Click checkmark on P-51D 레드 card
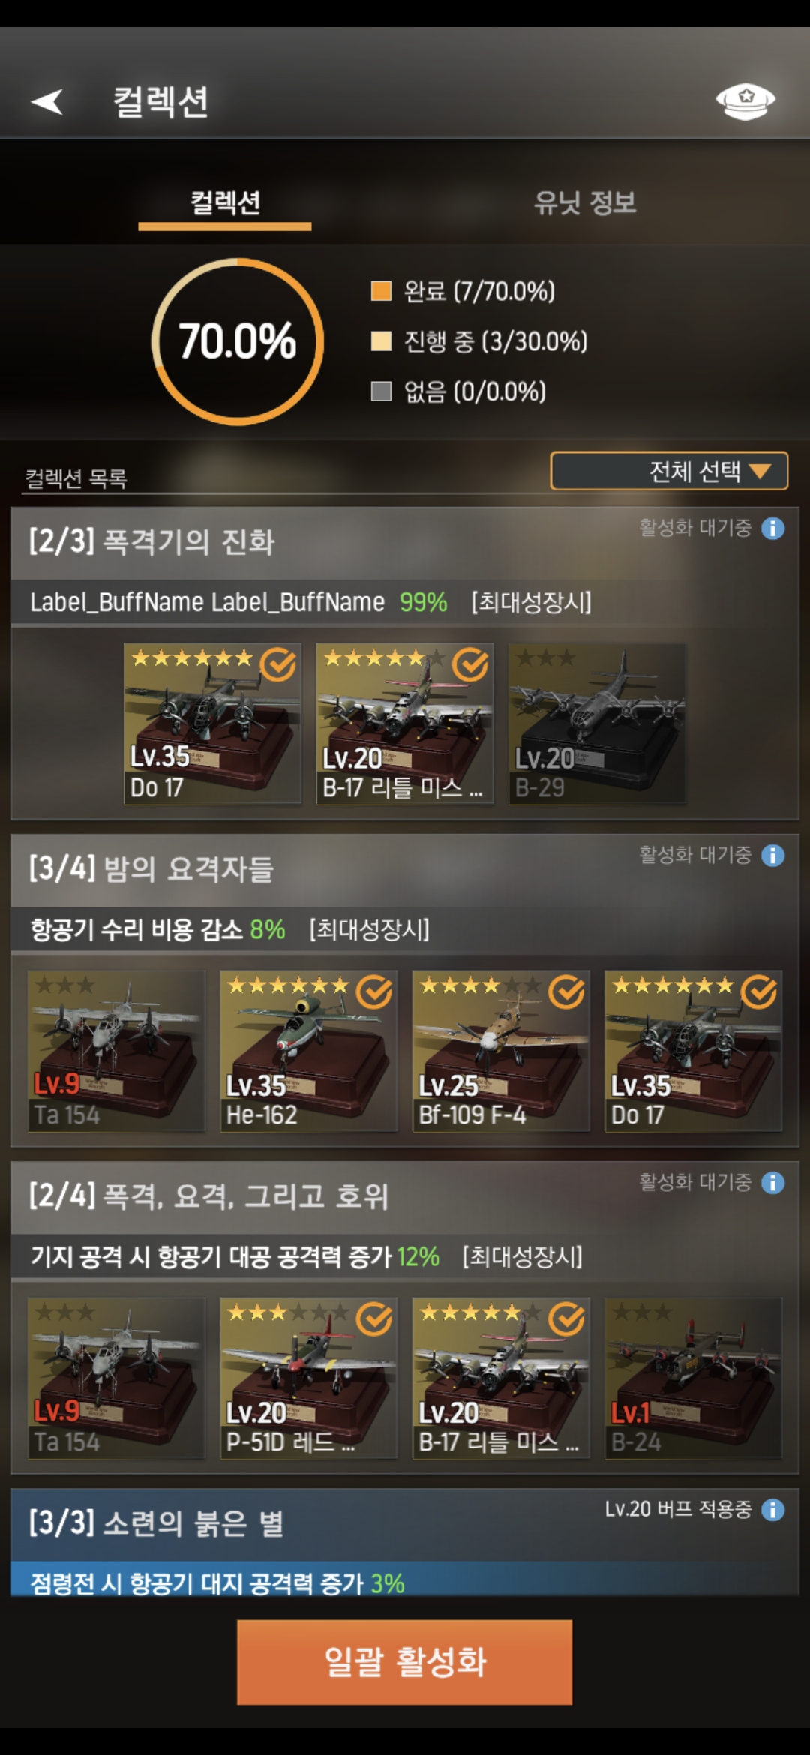 click(373, 1319)
